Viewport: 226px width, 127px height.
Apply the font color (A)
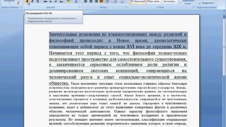click(x=76, y=1)
